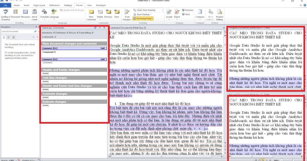Jump to Previous change in Changes group
The image size is (307, 161).
point(188,10)
